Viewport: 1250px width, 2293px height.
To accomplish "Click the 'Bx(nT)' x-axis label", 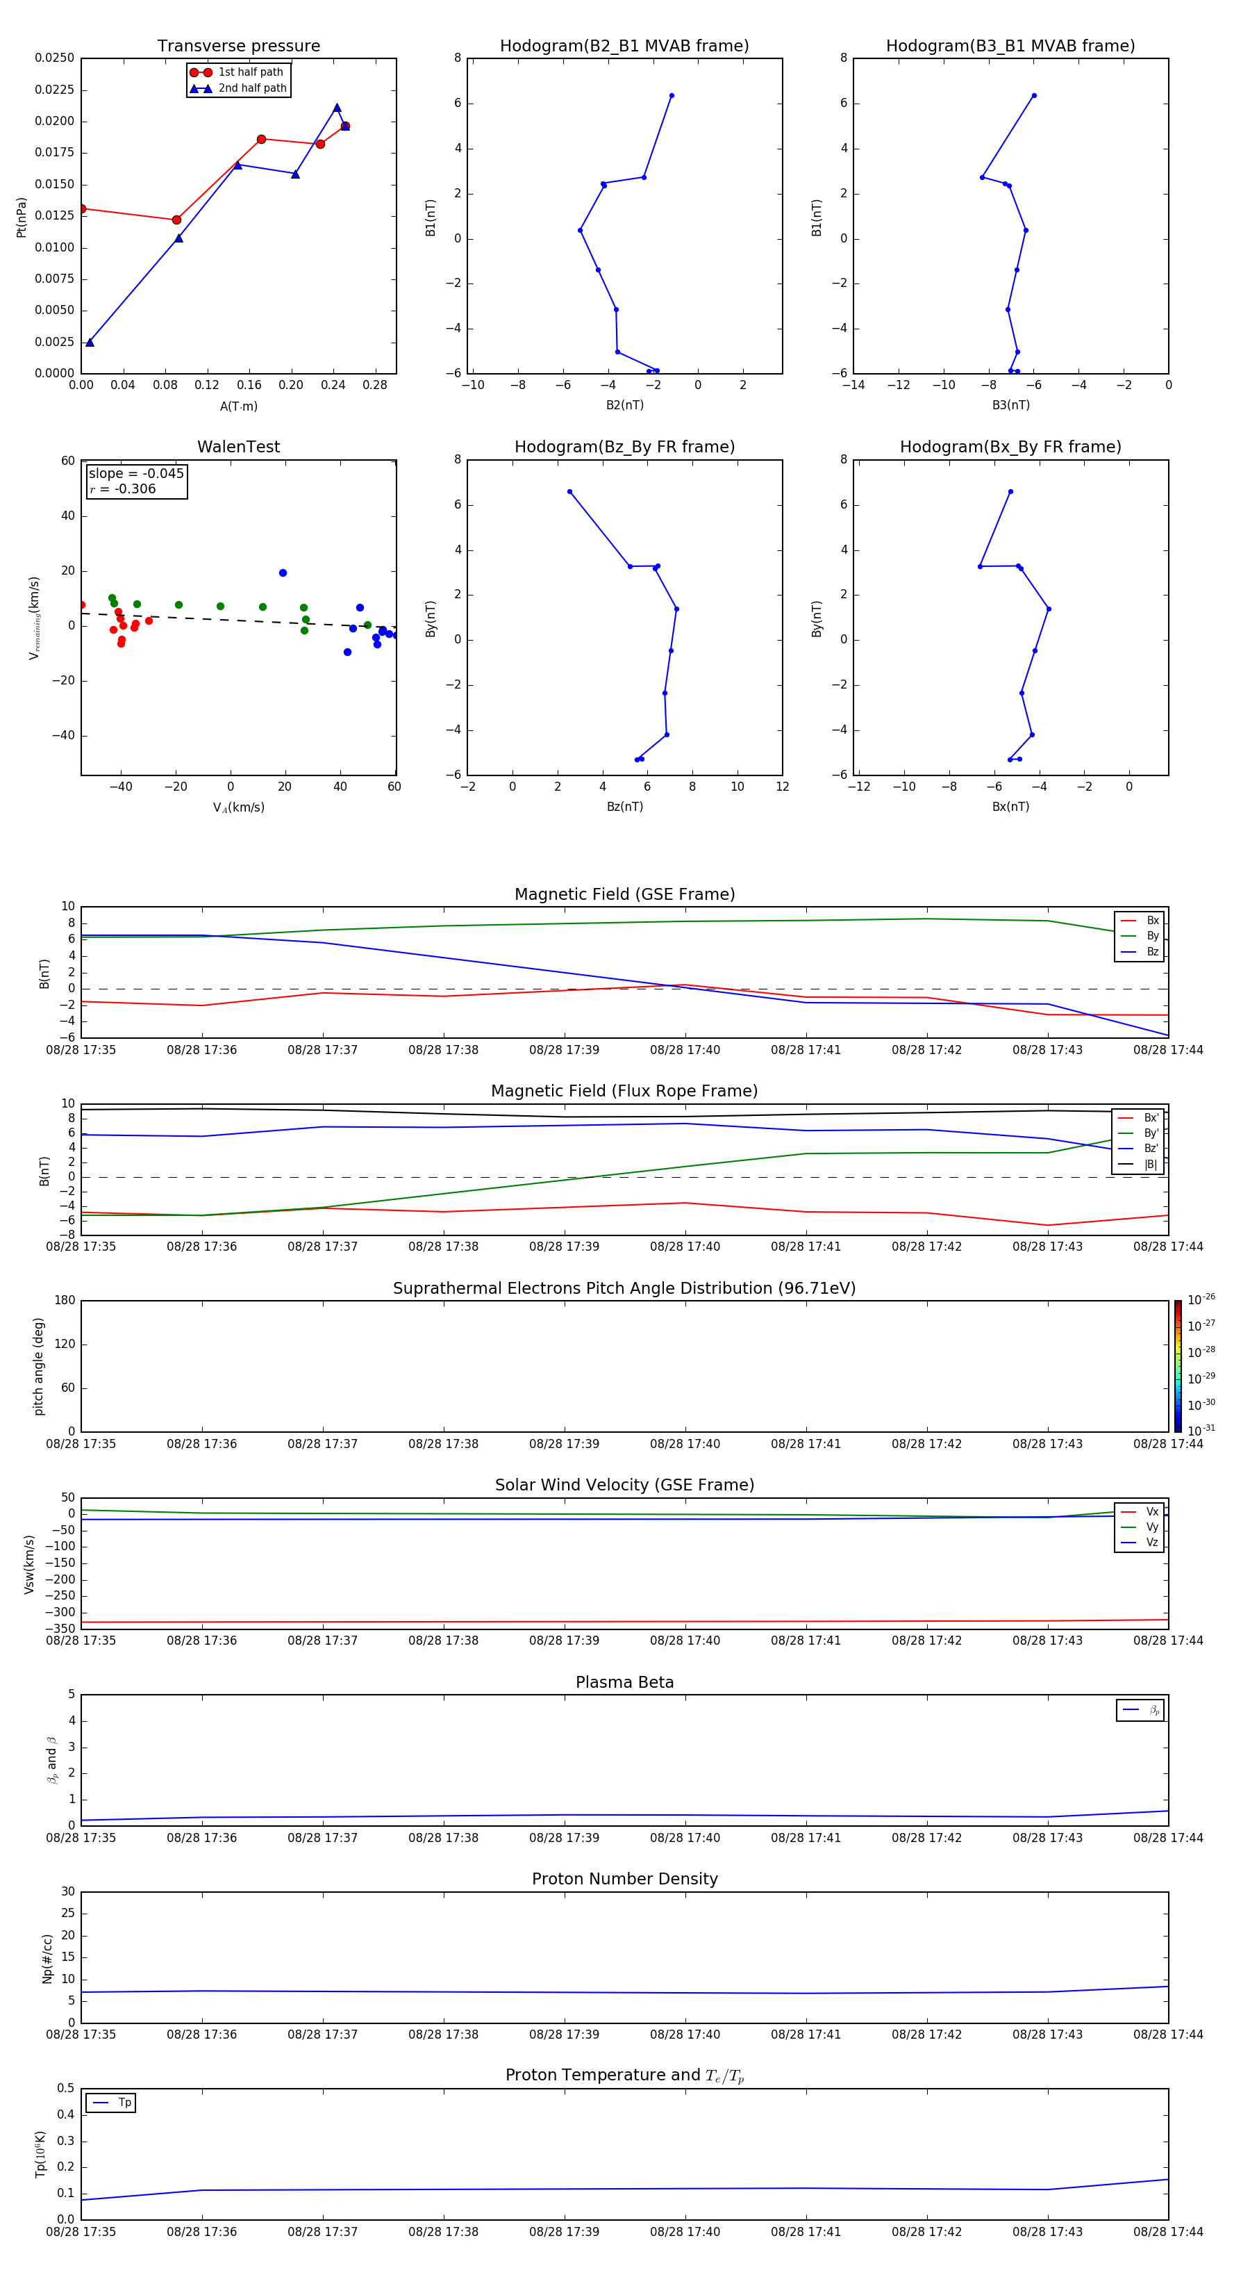I will tap(1010, 807).
